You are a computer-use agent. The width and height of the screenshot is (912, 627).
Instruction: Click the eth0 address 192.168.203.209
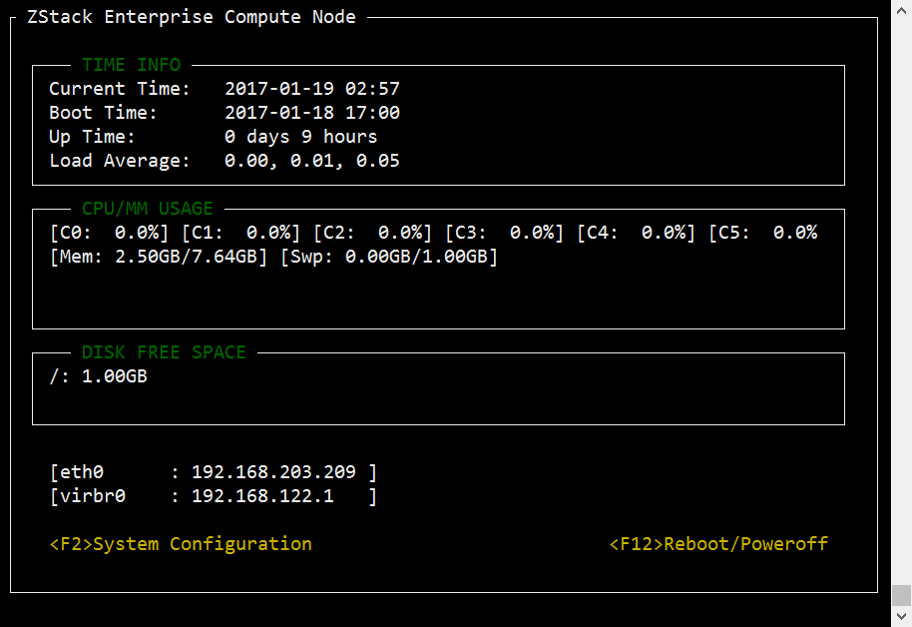click(273, 472)
